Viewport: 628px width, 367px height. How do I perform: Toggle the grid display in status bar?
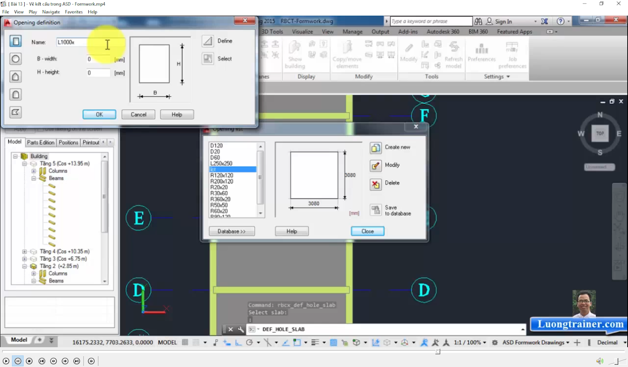coord(185,342)
